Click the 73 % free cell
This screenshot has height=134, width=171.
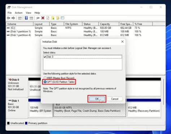click(x=137, y=28)
